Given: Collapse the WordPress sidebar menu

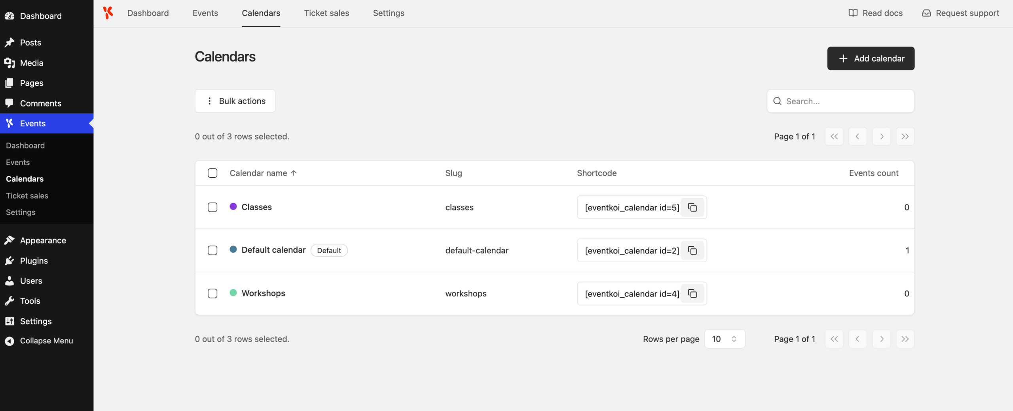Looking at the screenshot, I should (x=47, y=341).
